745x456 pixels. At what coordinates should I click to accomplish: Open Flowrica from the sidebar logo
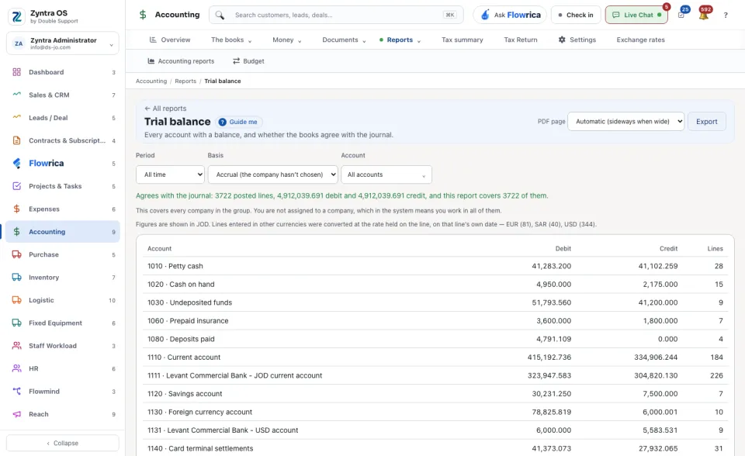[16, 164]
